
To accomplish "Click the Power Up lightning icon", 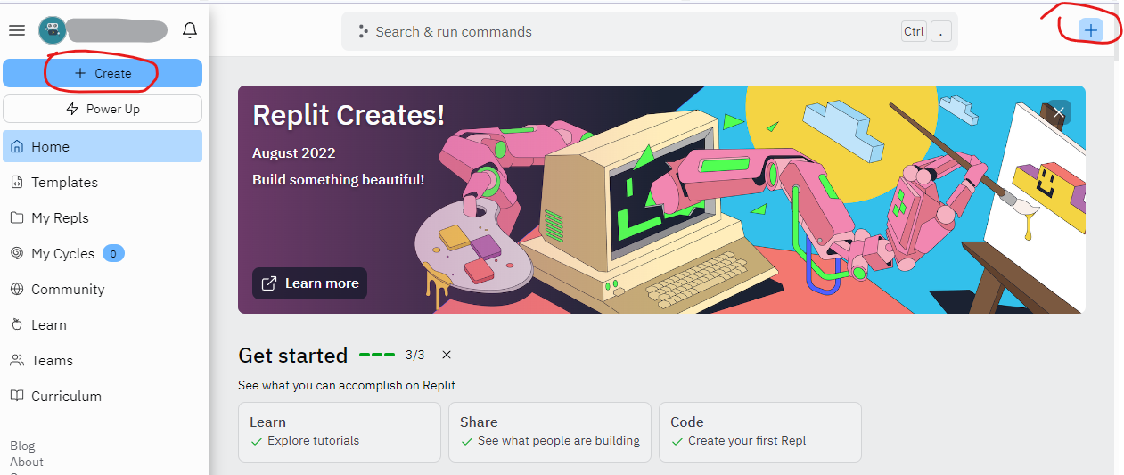I will 73,109.
